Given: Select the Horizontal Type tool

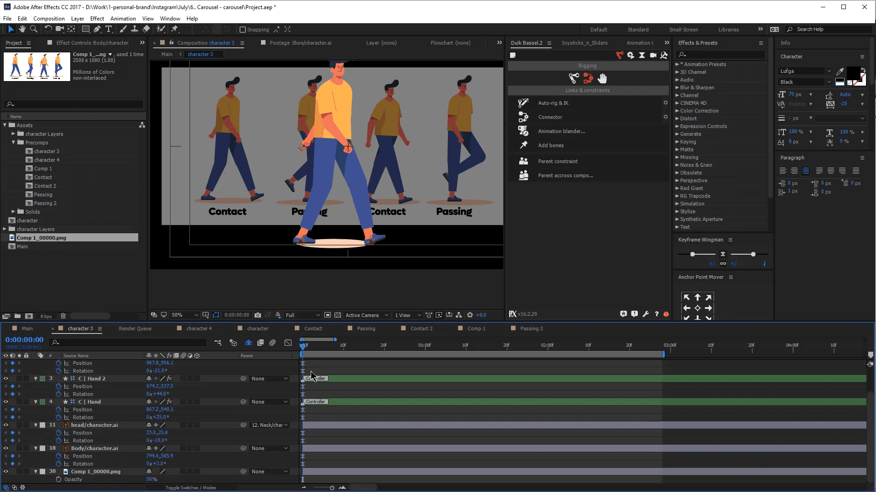Looking at the screenshot, I should tap(109, 29).
